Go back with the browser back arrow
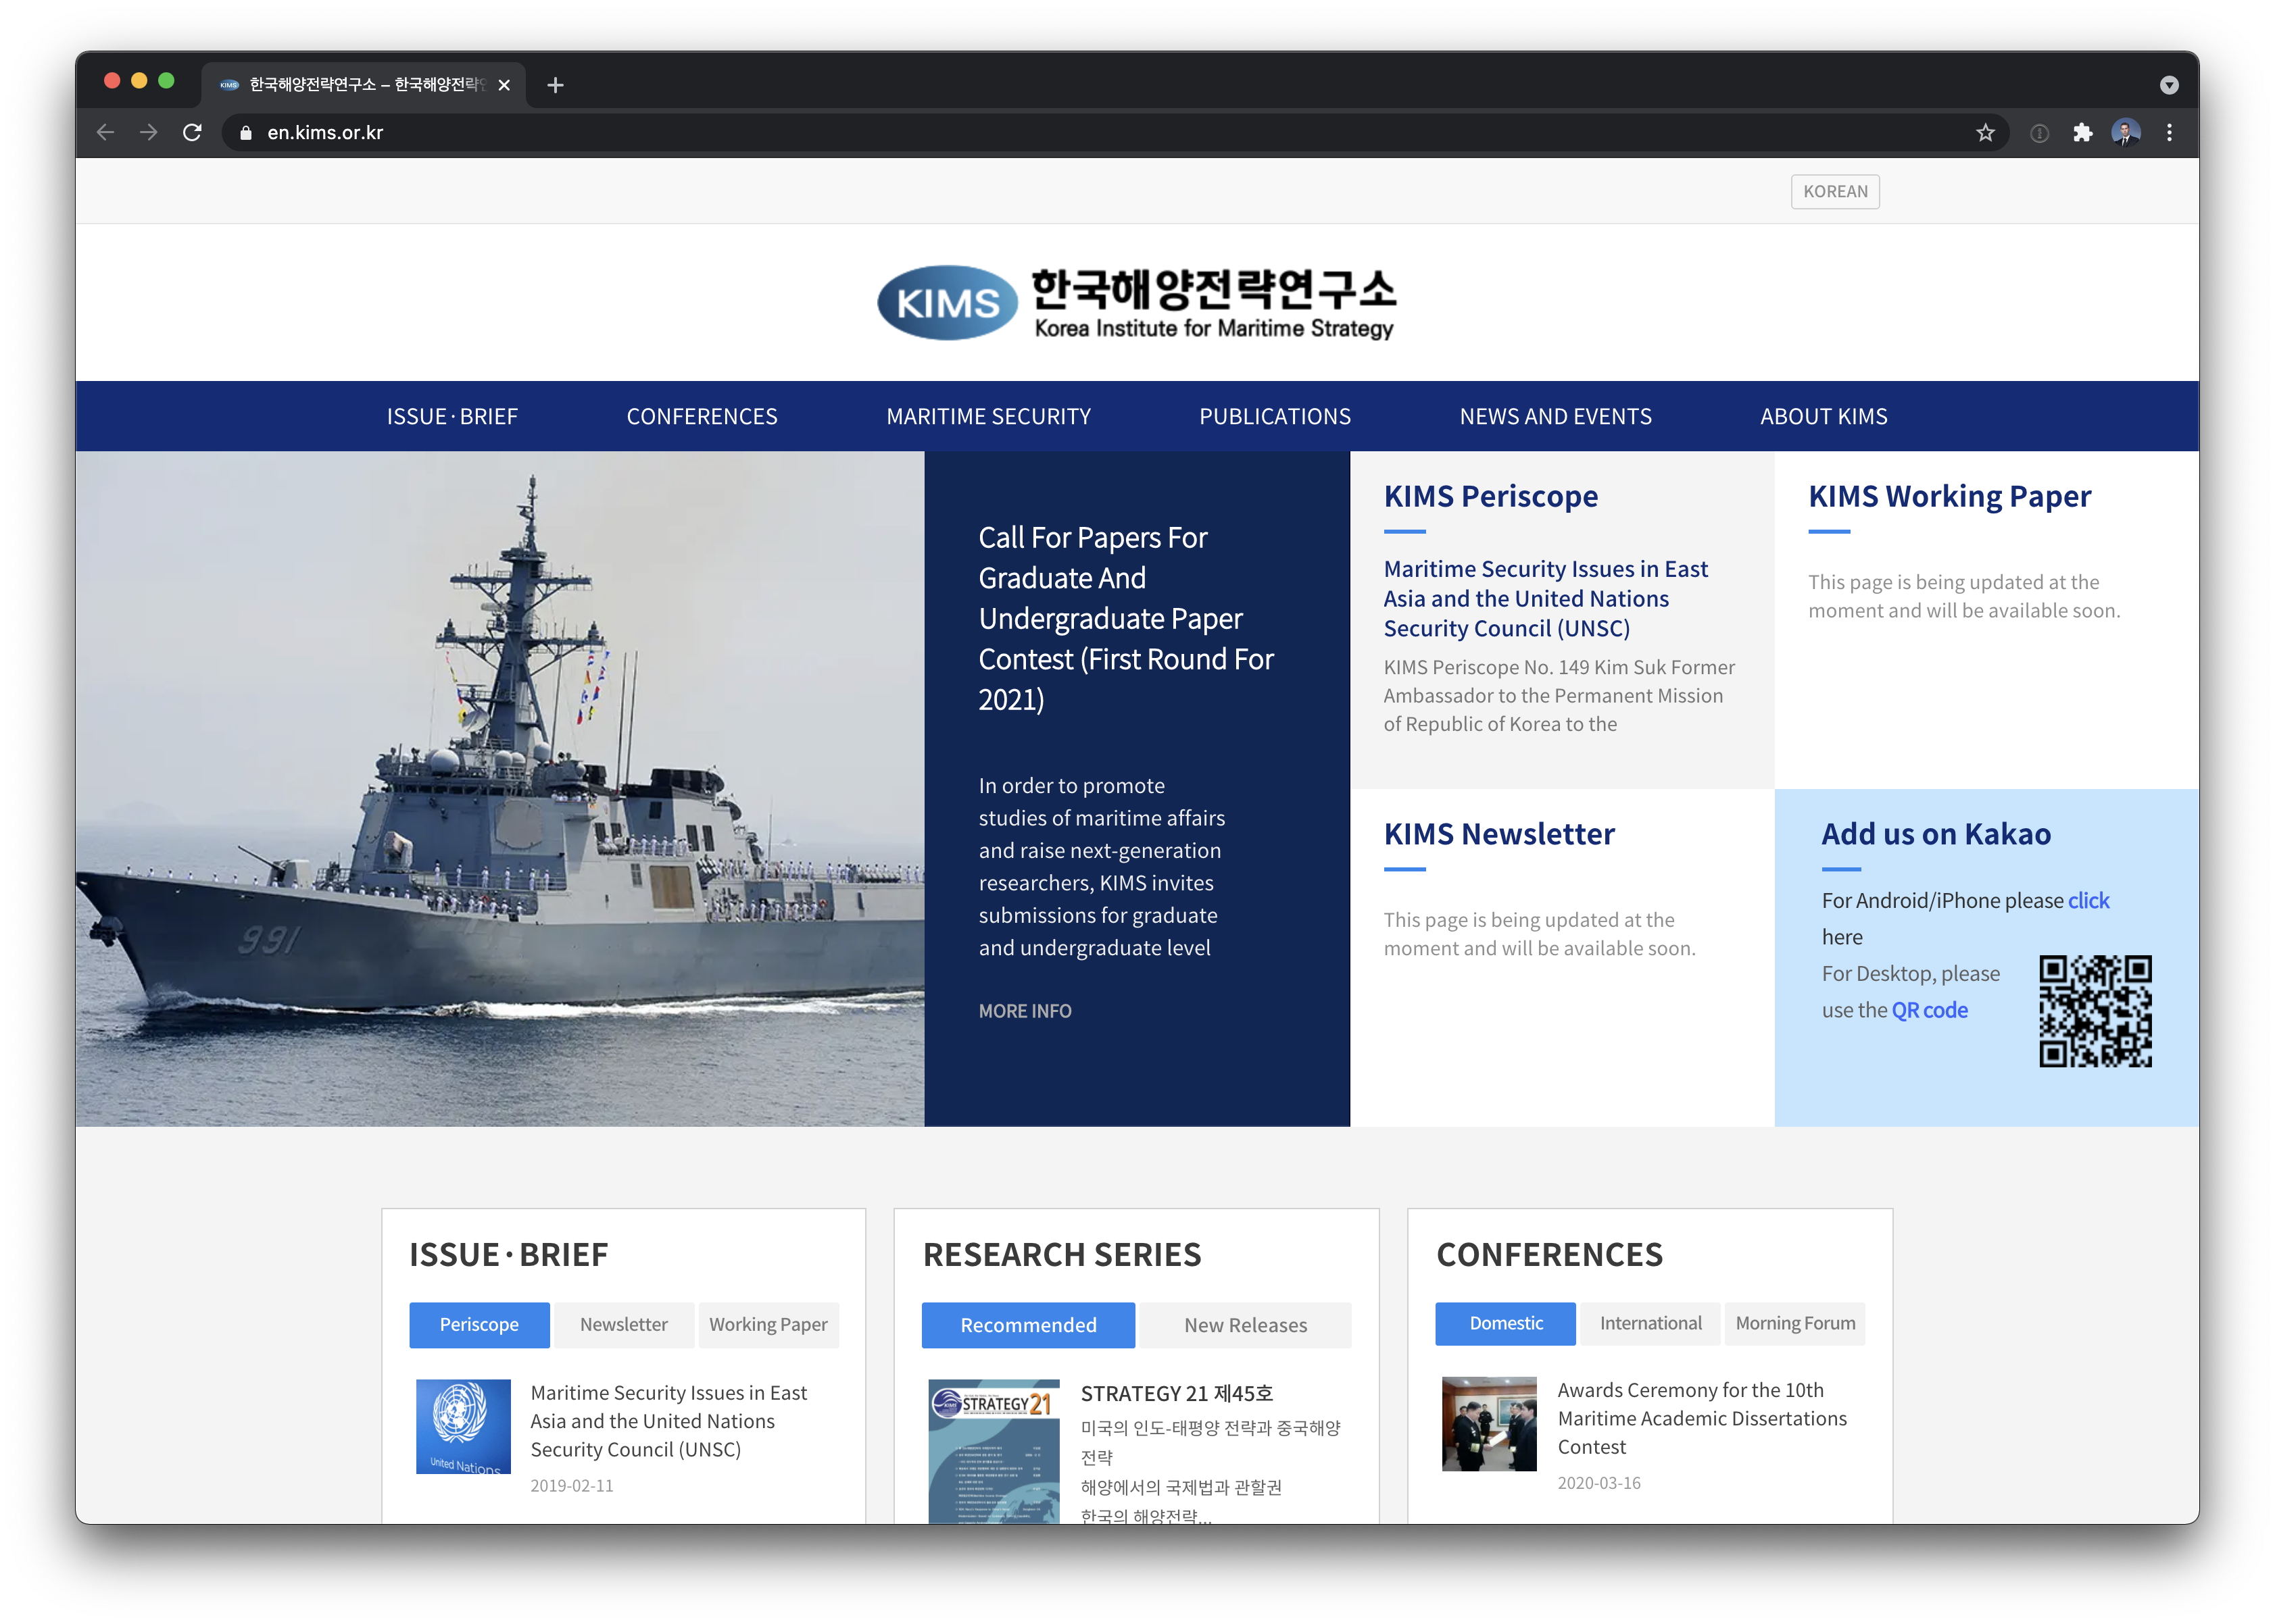Viewport: 2275px width, 1624px height. point(105,132)
